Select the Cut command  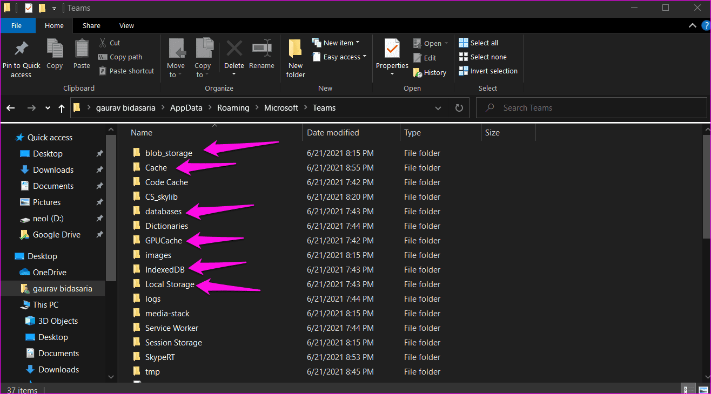[x=110, y=43]
